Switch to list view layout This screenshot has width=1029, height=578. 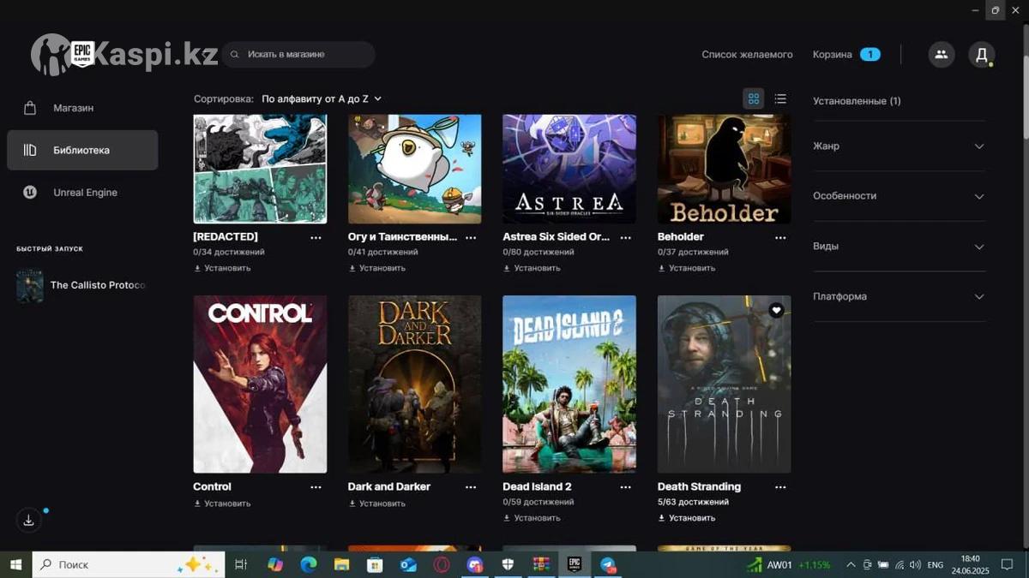pos(780,98)
